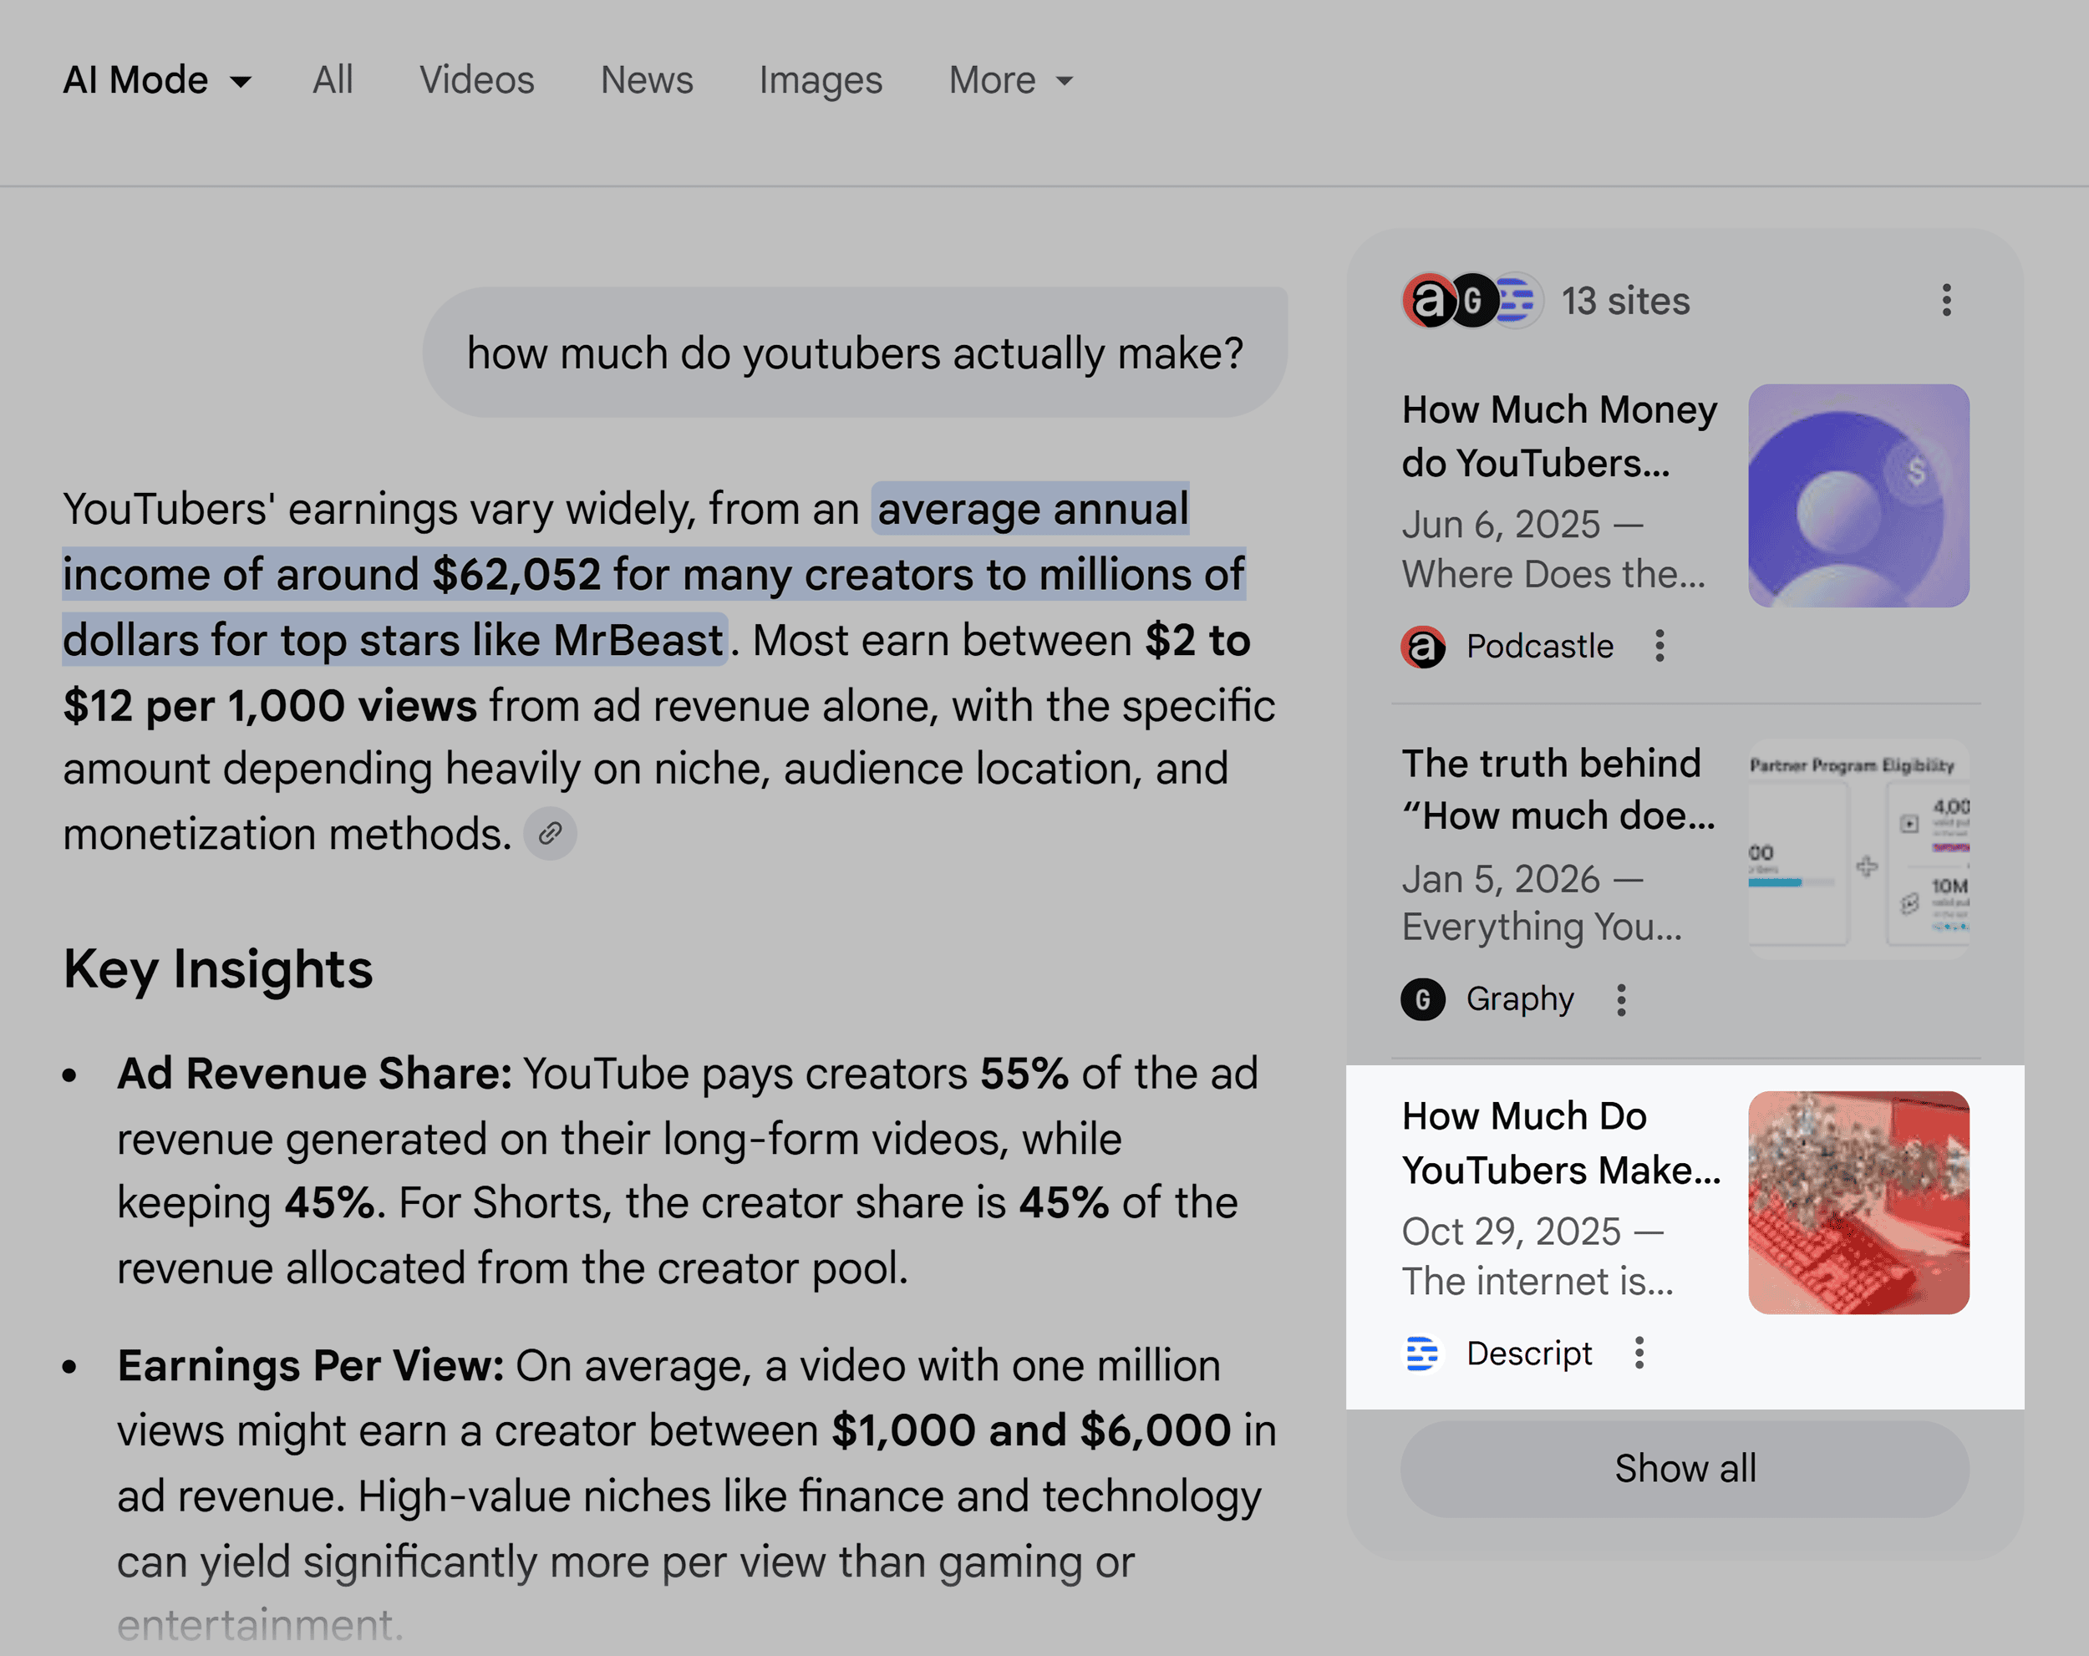Expand the More search categories menu
This screenshot has height=1656, width=2089.
point(1009,79)
